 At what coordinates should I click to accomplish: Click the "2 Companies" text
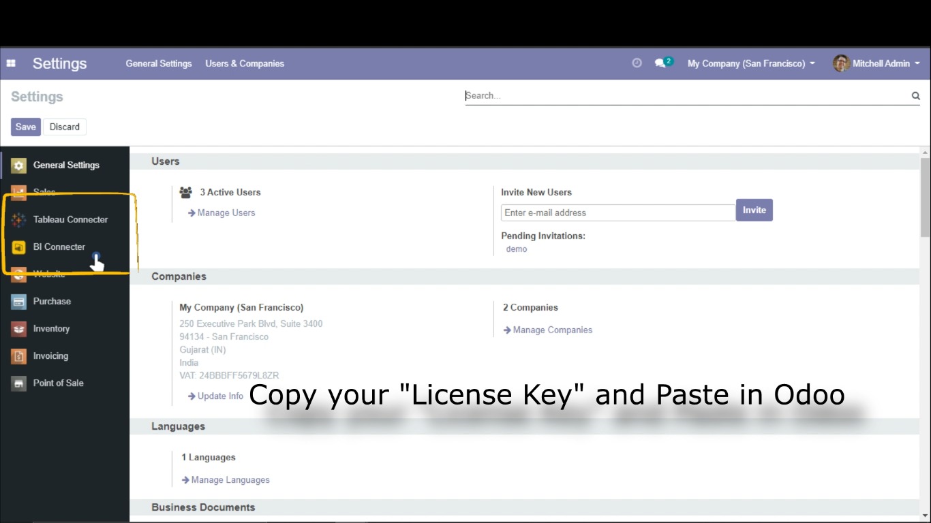point(530,307)
